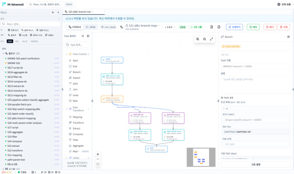Image resolution: width=294 pixels, height=174 pixels.
Task: Filter resources by 플로우 type
Action: pyautogui.click(x=12, y=35)
